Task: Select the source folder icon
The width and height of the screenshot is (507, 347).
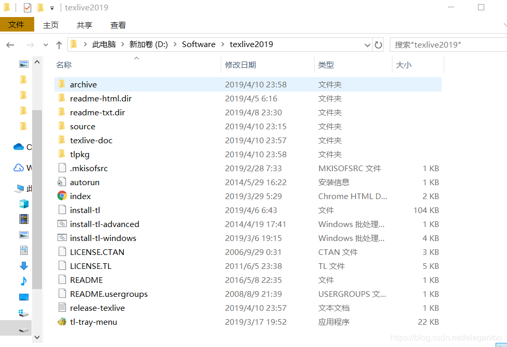Action: coord(62,126)
